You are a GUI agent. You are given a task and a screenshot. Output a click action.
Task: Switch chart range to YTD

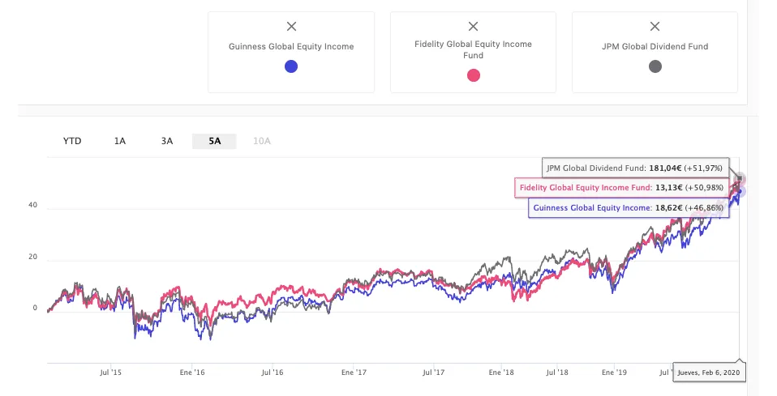pyautogui.click(x=72, y=141)
